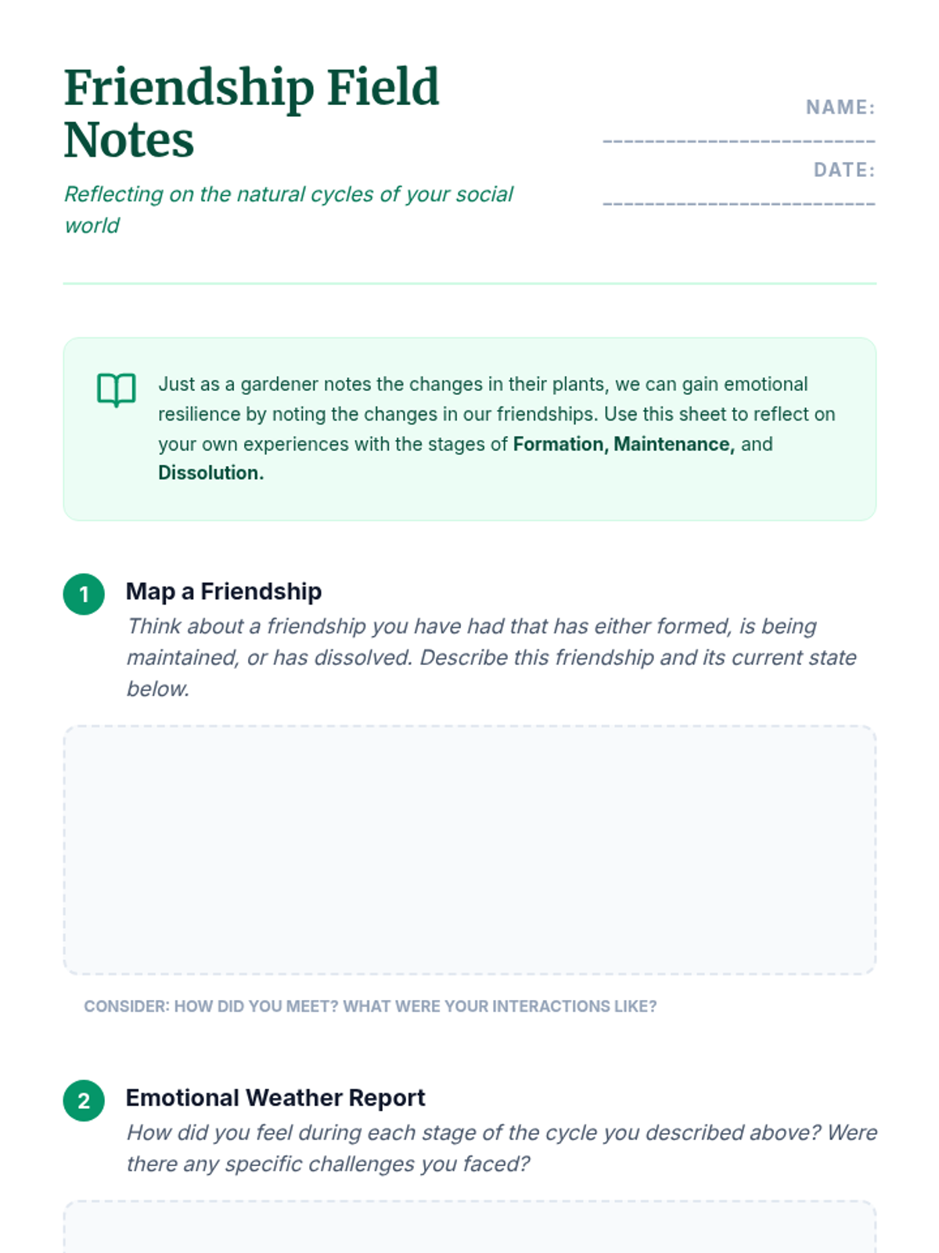Image resolution: width=939 pixels, height=1253 pixels.
Task: Click the green number 1 badge
Action: pyautogui.click(x=84, y=594)
